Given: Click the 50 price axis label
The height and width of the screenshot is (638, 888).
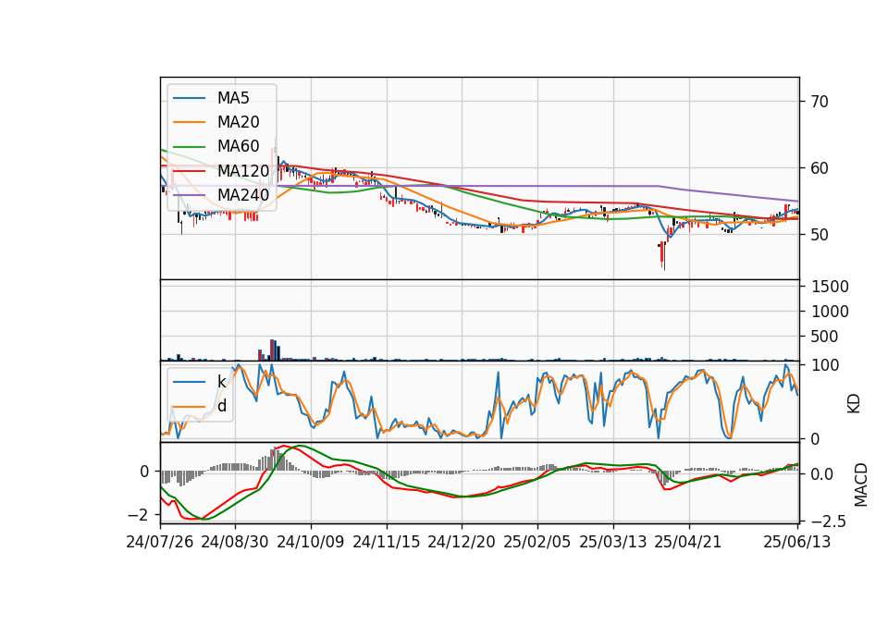Looking at the screenshot, I should (x=819, y=234).
